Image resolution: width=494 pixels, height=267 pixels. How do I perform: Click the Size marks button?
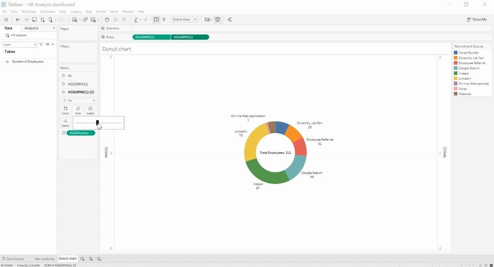pyautogui.click(x=78, y=110)
